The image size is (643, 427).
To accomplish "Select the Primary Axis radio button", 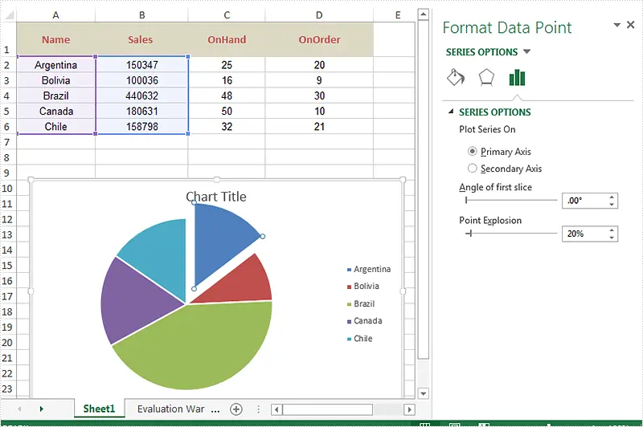I will [473, 152].
